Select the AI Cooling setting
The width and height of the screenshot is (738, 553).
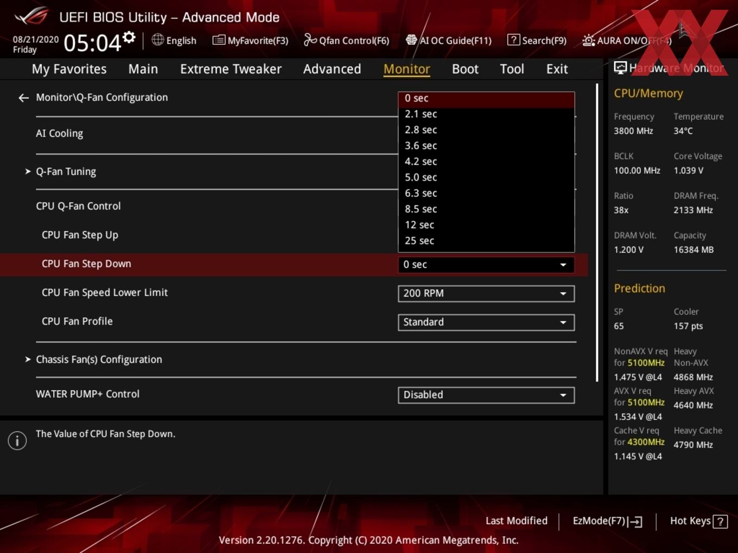[60, 133]
